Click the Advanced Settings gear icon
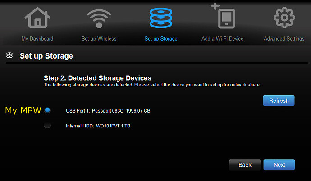The width and height of the screenshot is (311, 181). (284, 18)
